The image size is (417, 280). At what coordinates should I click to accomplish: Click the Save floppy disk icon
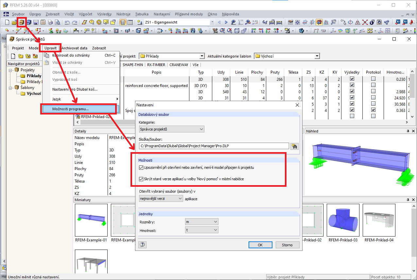click(36, 22)
